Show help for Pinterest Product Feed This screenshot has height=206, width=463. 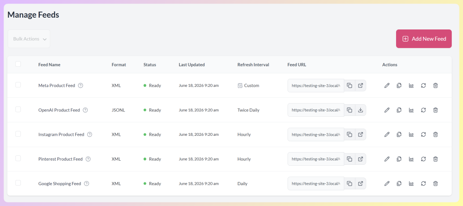tap(88, 159)
